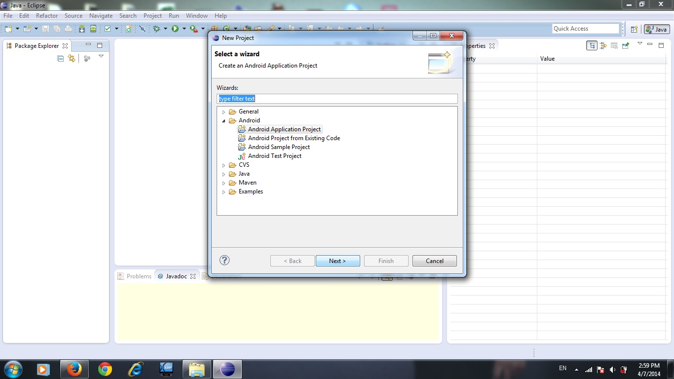Click the new Android XML file icon

coord(129,29)
